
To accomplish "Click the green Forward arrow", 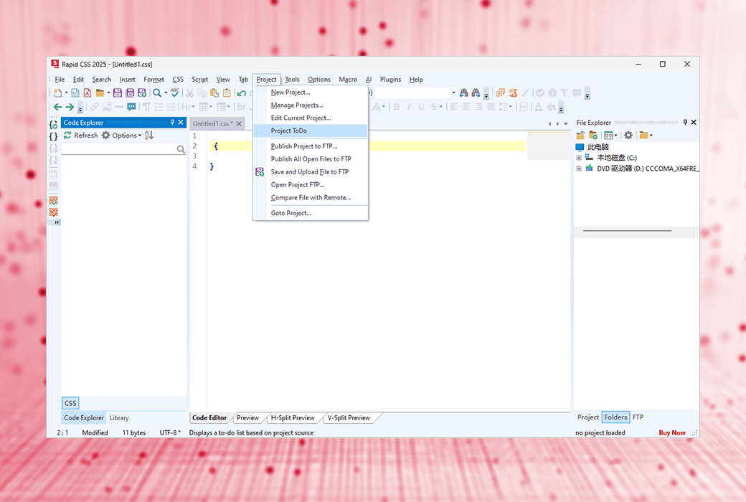I will click(x=70, y=107).
